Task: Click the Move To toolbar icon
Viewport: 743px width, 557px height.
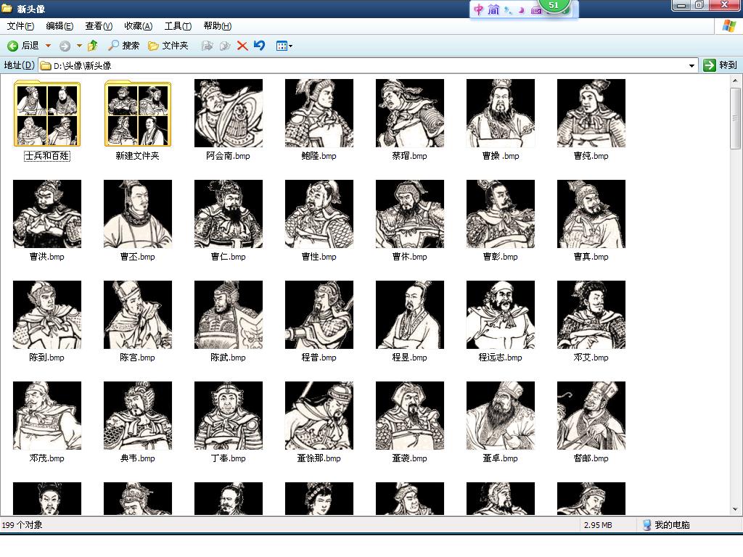Action: point(207,46)
